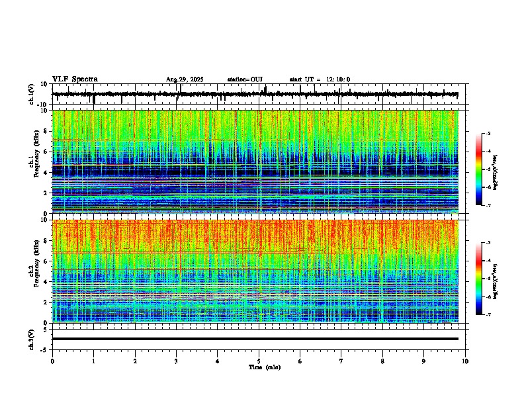Click the '6' tick on ch.2 frequency axis
The height and width of the screenshot is (405, 524).
pos(46,261)
